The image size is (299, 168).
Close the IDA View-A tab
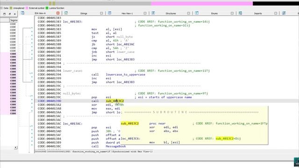tap(58, 13)
